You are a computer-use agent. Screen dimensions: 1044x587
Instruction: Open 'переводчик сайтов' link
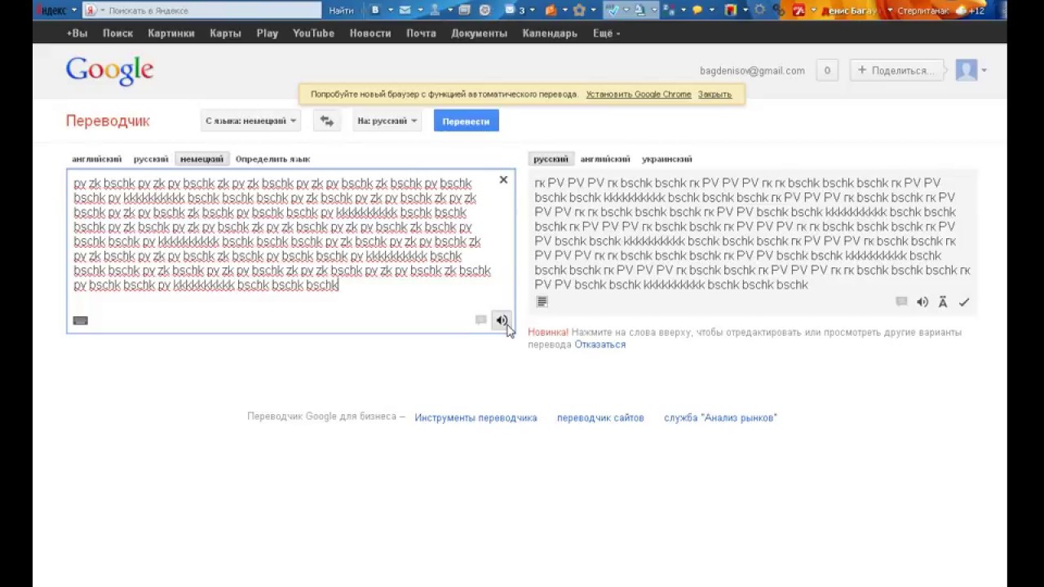[x=600, y=417]
